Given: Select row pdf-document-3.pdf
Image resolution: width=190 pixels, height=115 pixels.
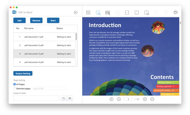Looking at the screenshot, I should (44, 54).
